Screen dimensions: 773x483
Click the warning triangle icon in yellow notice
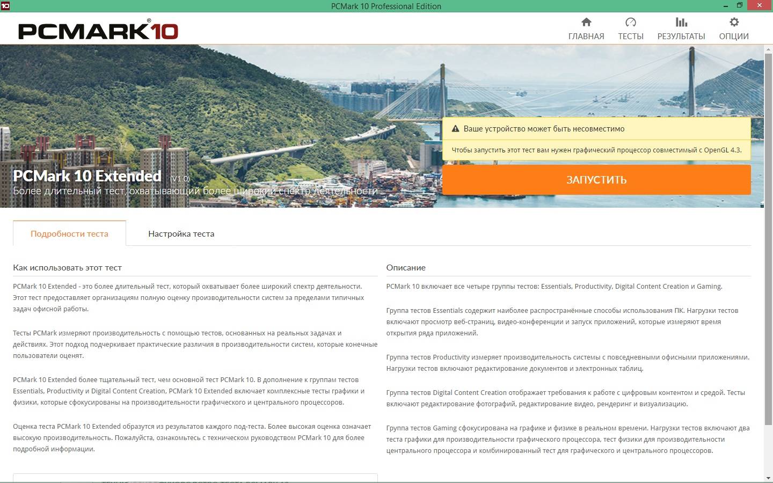tap(455, 129)
